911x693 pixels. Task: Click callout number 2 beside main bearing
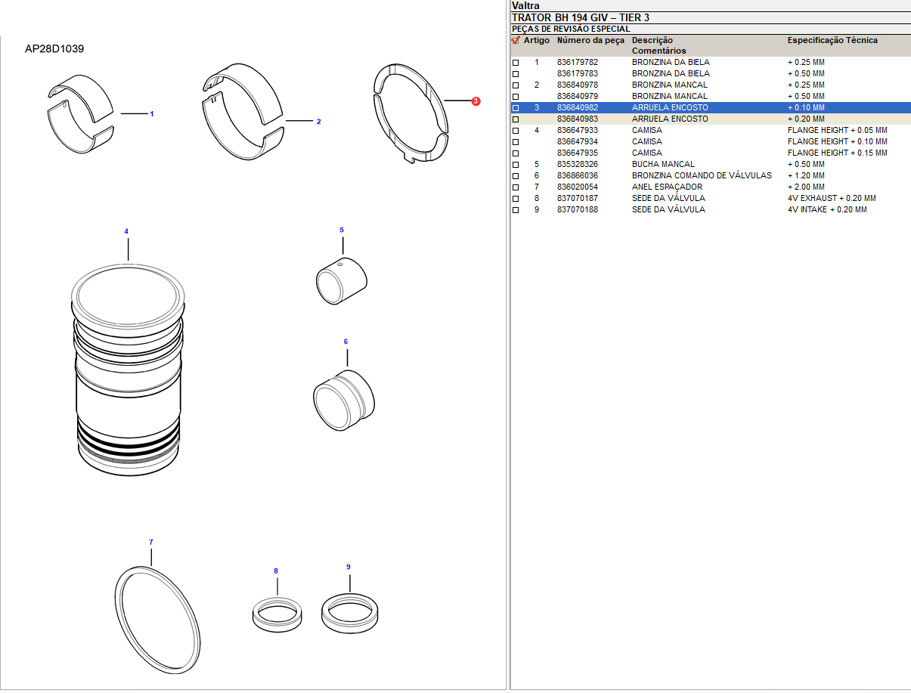coord(318,122)
